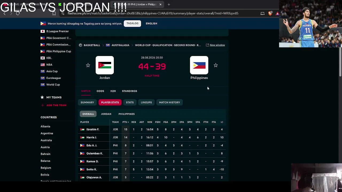Screen dimensions: 342x192
Task: Click the Philippines team flag logo
Action: point(199,65)
